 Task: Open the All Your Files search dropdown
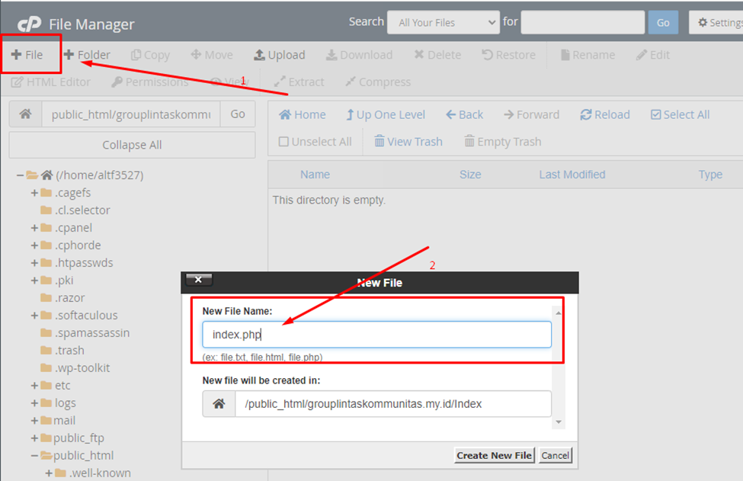(x=443, y=22)
